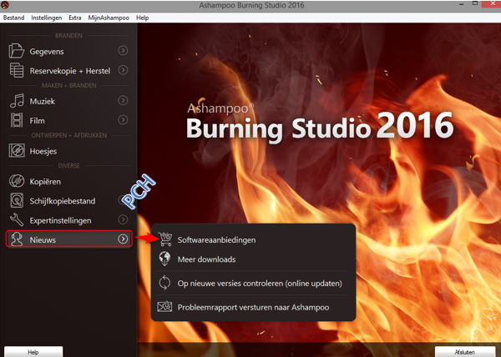Click the envelope icon for Probleemrapport
This screenshot has height=357, width=501.
(164, 307)
